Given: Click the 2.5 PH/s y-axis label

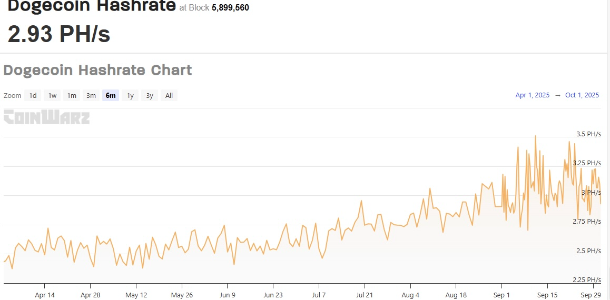Looking at the screenshot, I should pos(588,251).
